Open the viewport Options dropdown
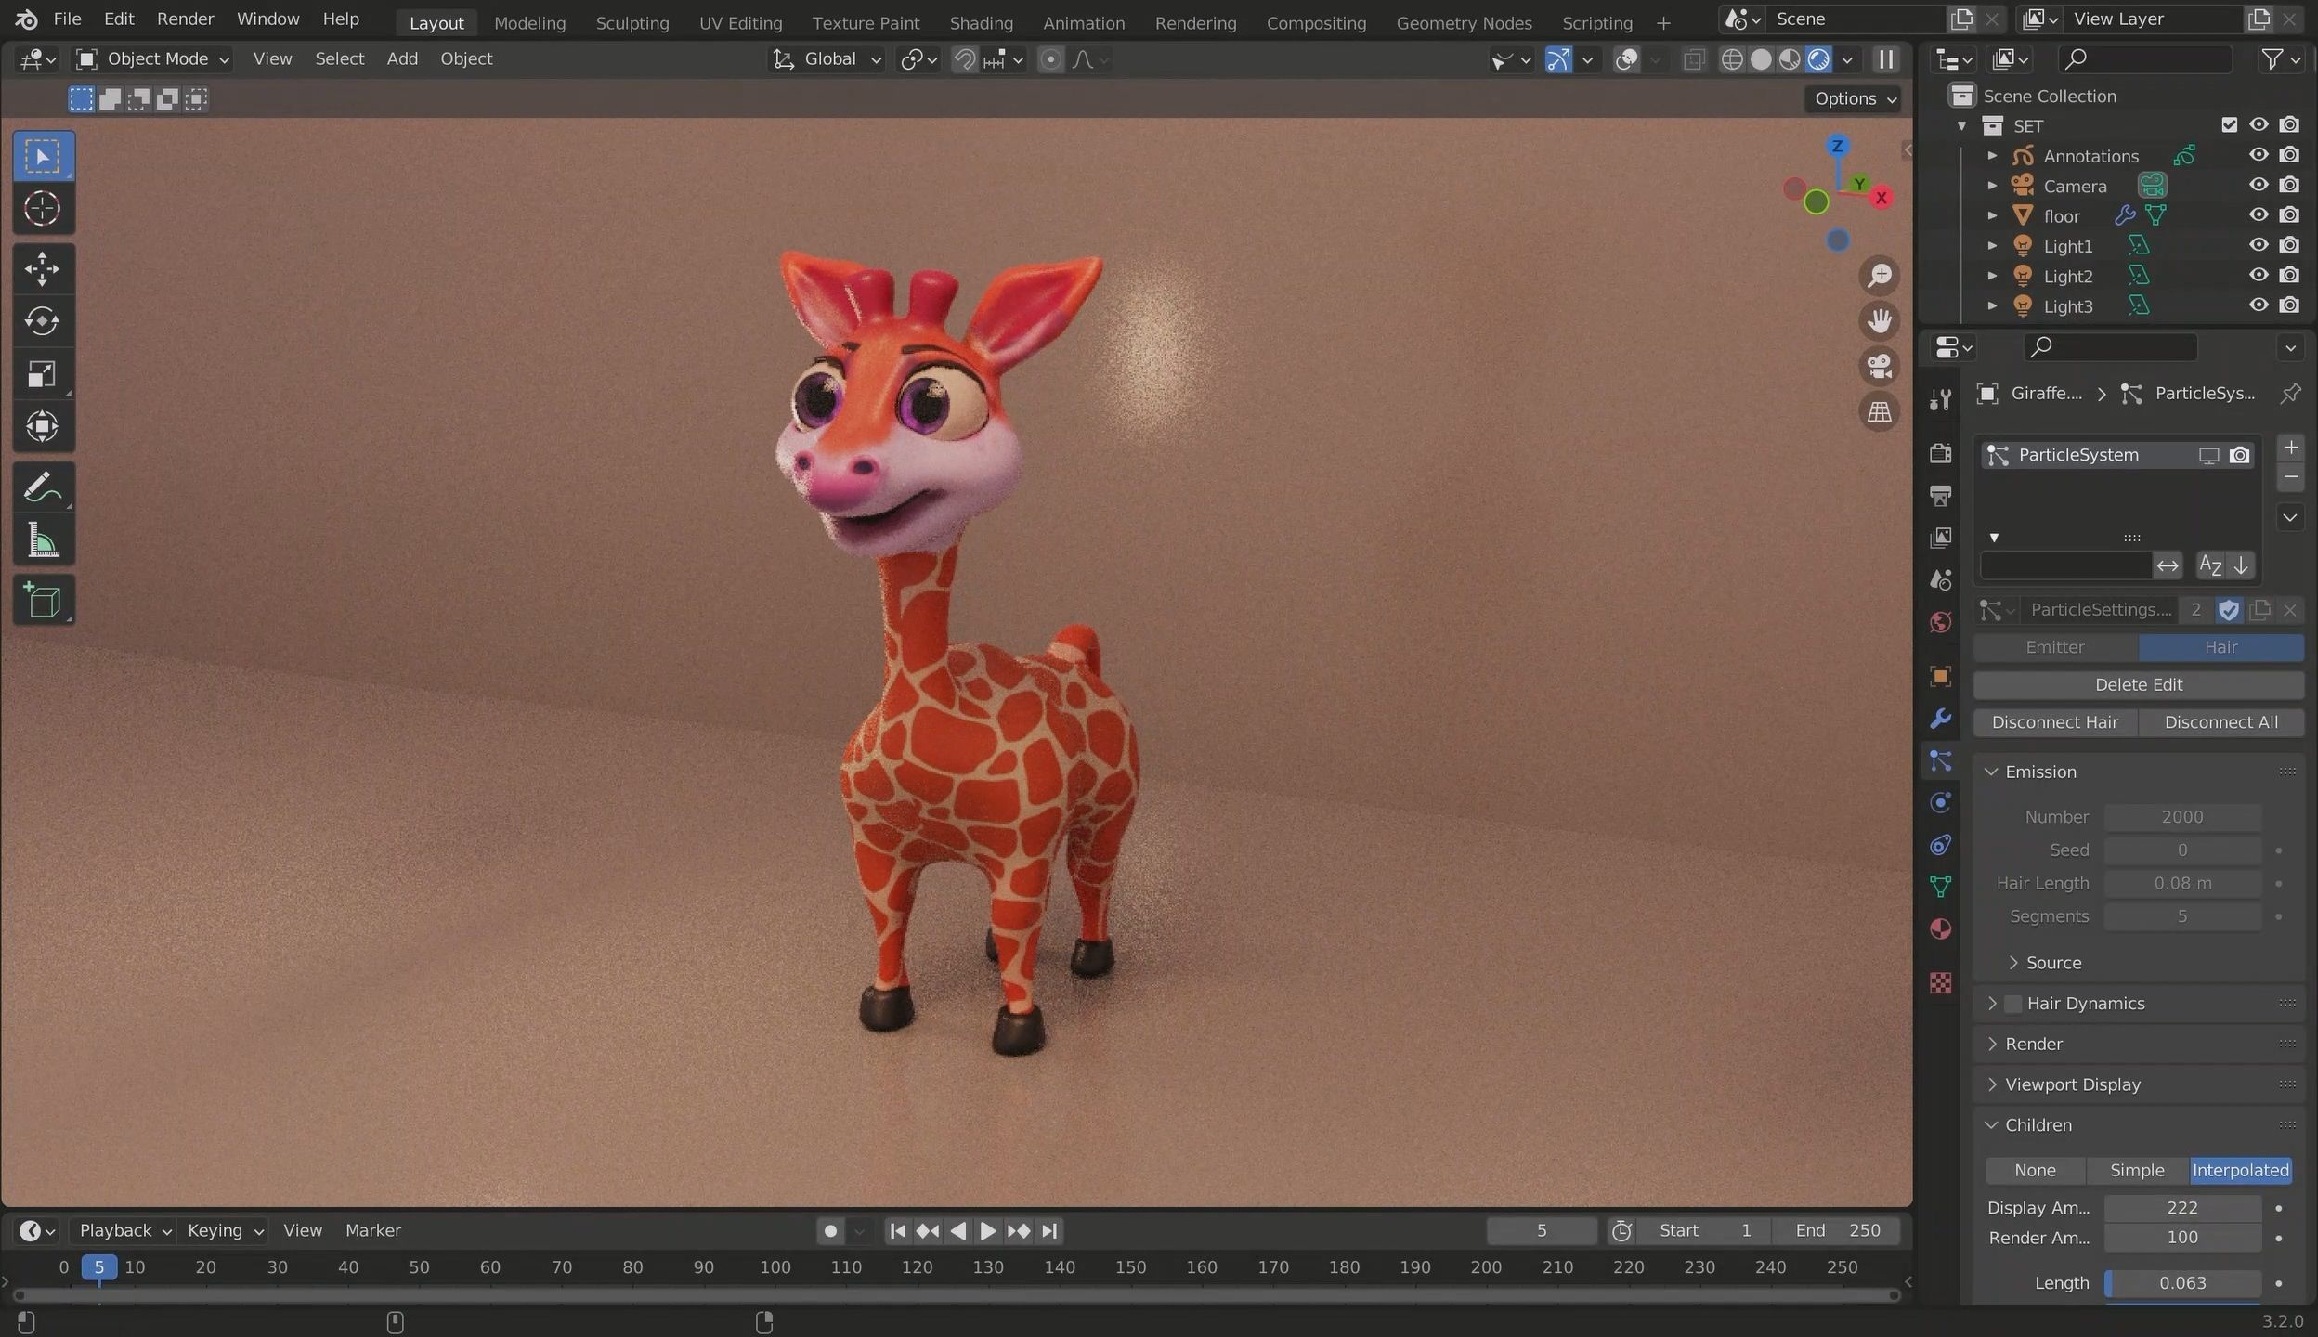 pos(1856,98)
